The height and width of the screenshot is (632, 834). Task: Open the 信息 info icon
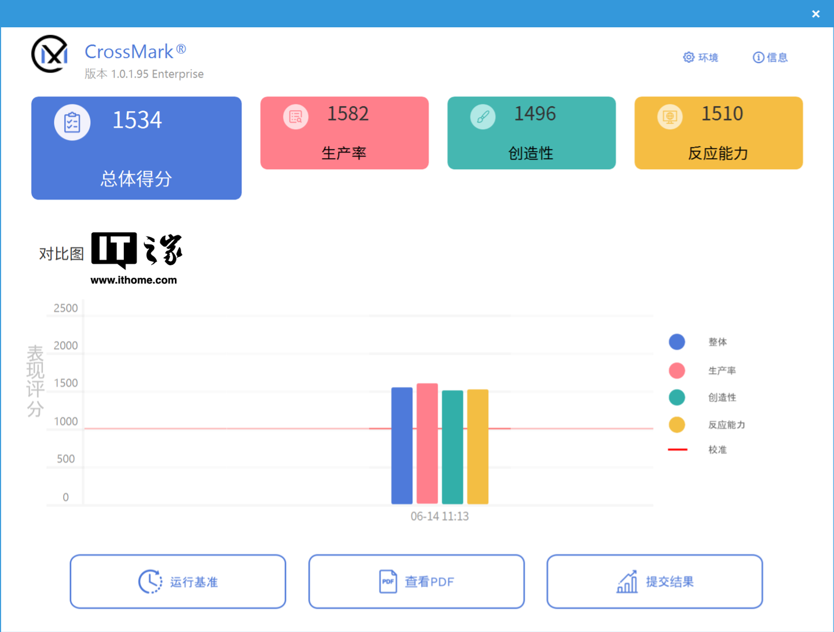click(758, 57)
